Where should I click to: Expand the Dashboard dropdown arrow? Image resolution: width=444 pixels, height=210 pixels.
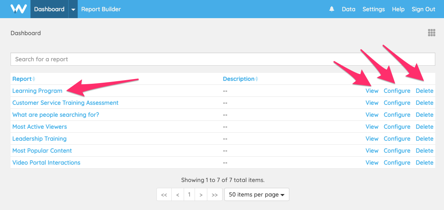pos(73,9)
